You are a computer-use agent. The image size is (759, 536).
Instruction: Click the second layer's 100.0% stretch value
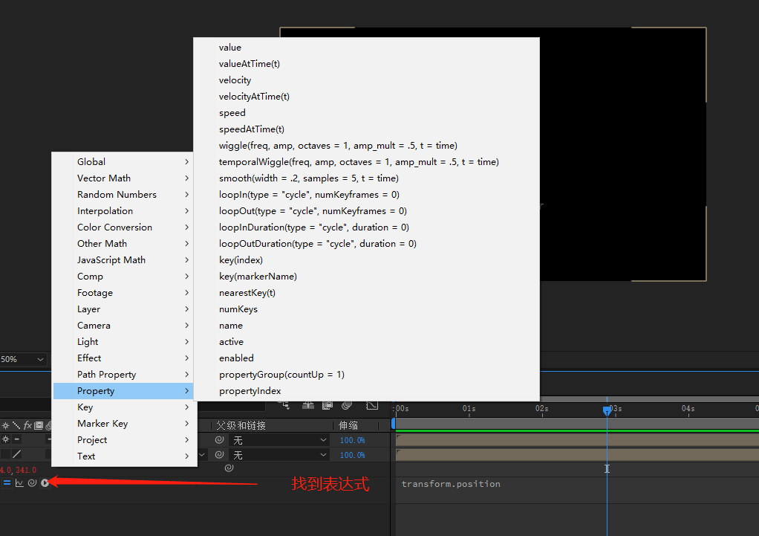(x=352, y=455)
